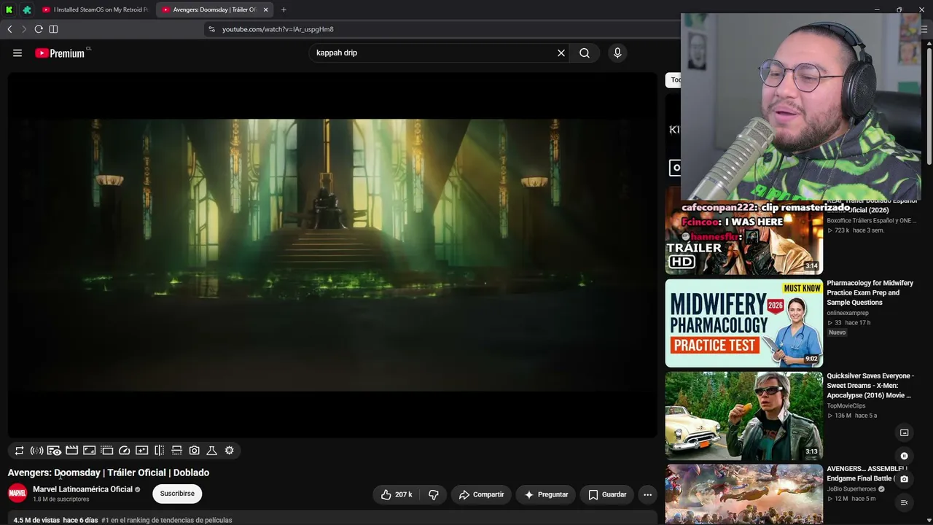Click the floating playlist queue side button
The height and width of the screenshot is (525, 933).
(x=904, y=502)
